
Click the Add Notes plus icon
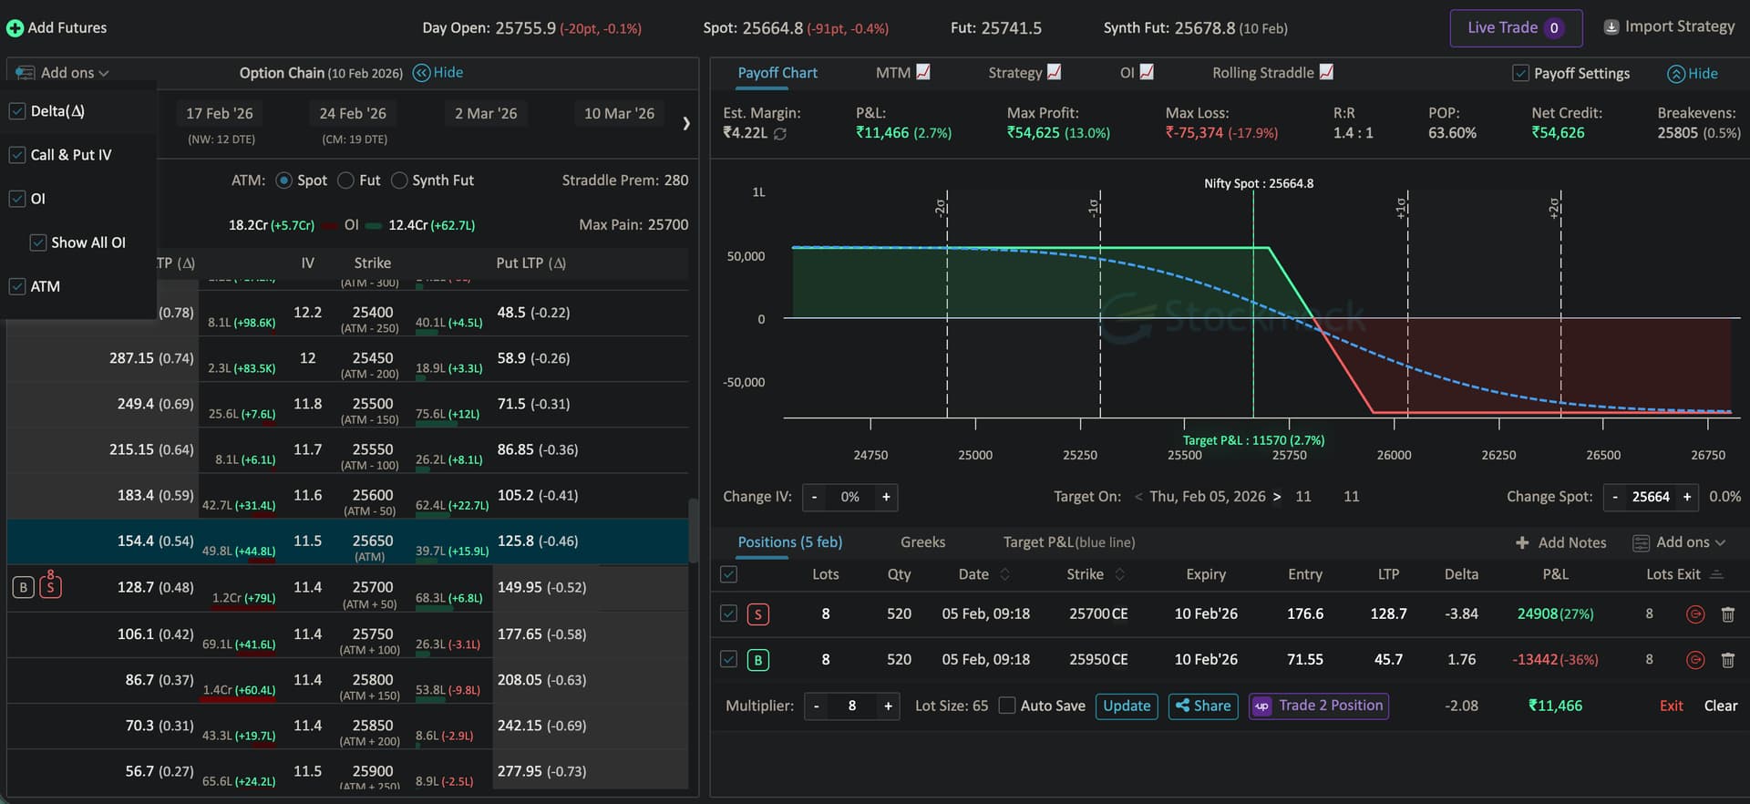click(1522, 543)
